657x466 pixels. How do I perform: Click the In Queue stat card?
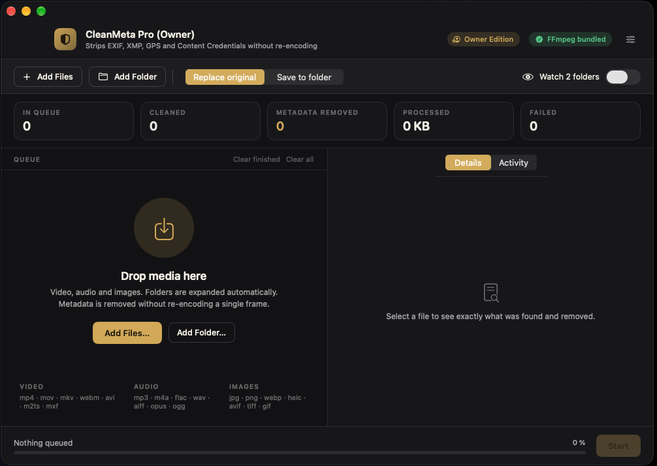pos(74,121)
